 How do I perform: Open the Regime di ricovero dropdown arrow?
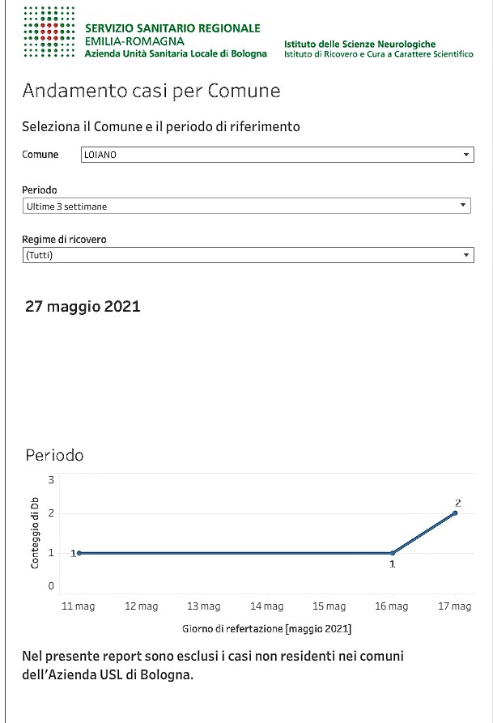pyautogui.click(x=466, y=255)
